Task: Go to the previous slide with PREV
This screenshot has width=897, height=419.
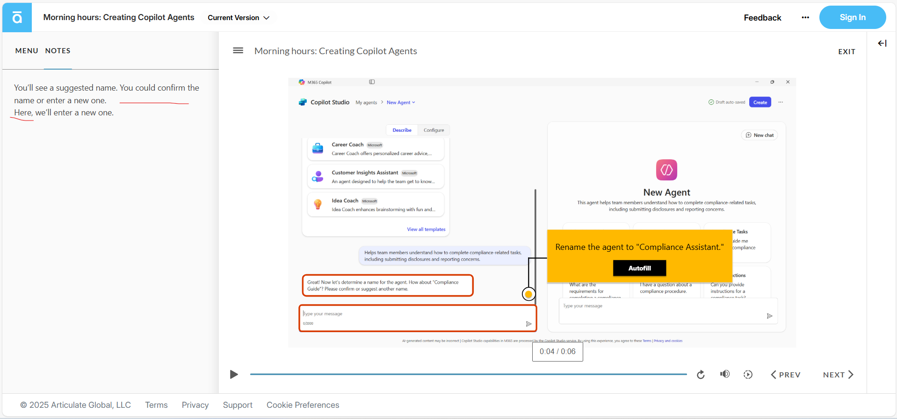Action: (786, 375)
